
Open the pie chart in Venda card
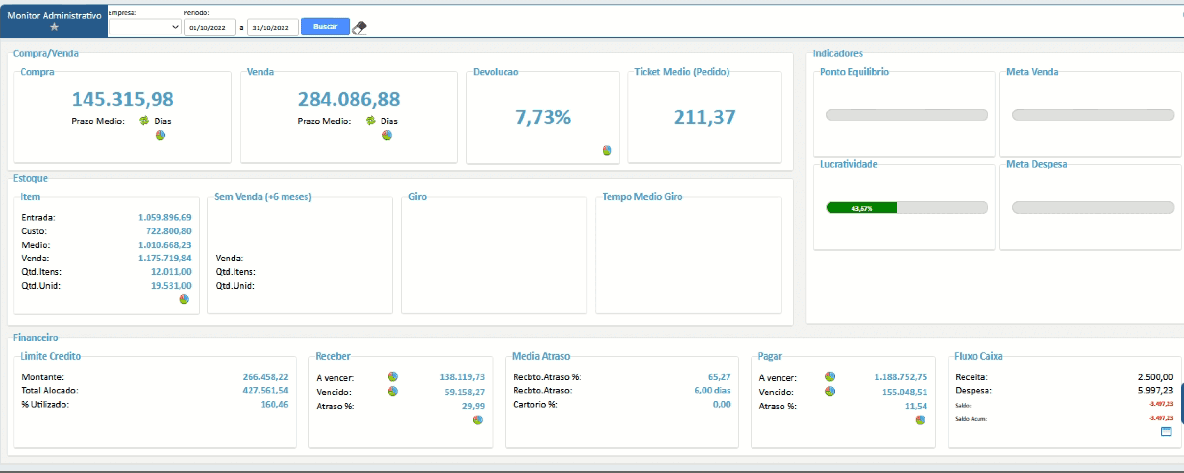point(387,135)
